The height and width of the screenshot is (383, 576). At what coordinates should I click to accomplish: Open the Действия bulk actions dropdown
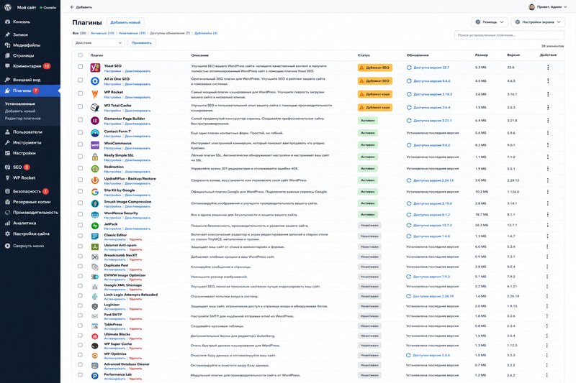[99, 43]
